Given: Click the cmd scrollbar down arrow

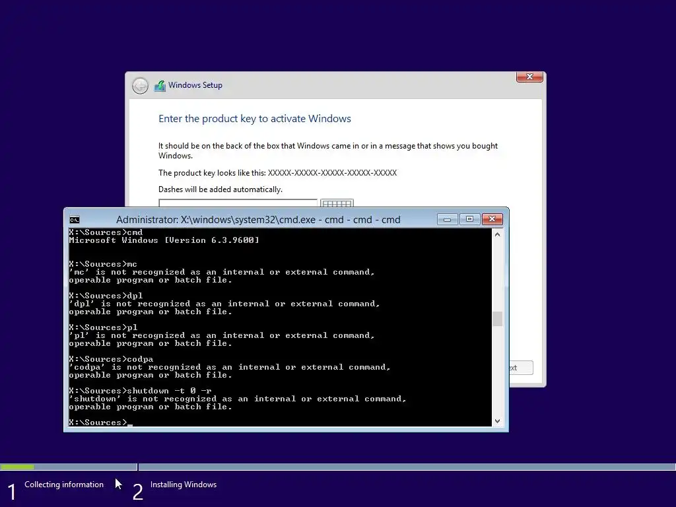Looking at the screenshot, I should click(x=498, y=421).
